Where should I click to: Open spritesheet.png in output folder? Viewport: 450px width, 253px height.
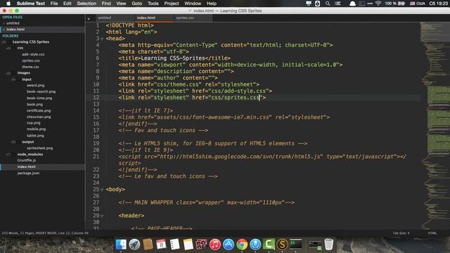click(39, 148)
